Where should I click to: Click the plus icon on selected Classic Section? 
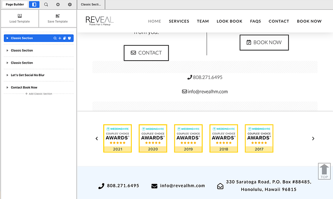60,38
